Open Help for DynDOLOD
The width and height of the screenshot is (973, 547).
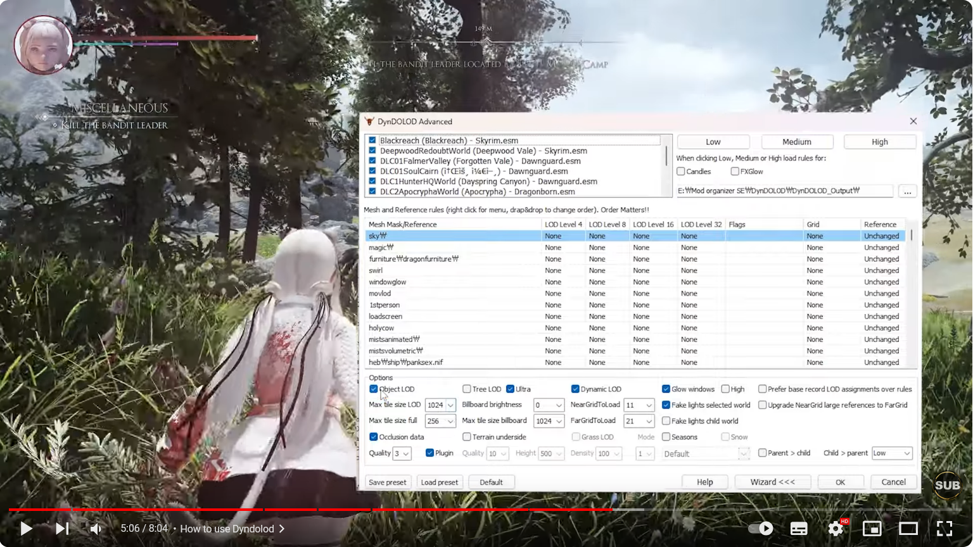(705, 482)
